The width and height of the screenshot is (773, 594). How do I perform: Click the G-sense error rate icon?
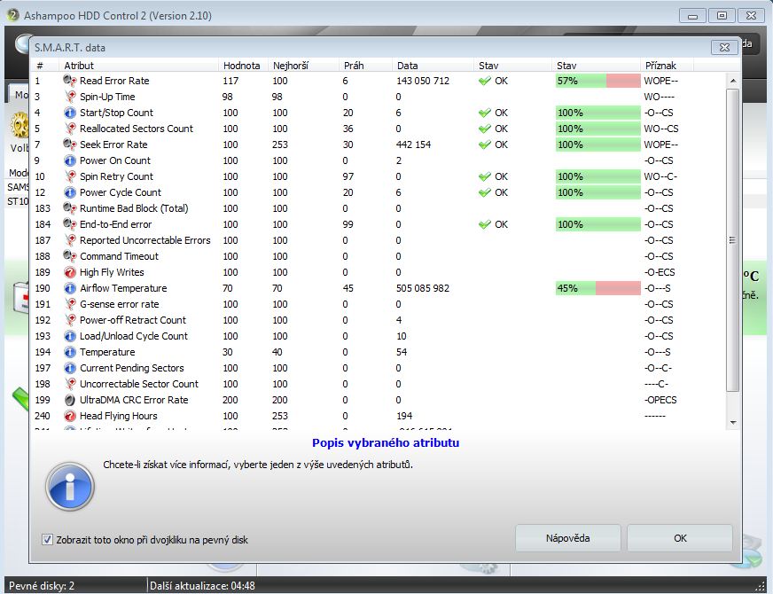[x=70, y=304]
